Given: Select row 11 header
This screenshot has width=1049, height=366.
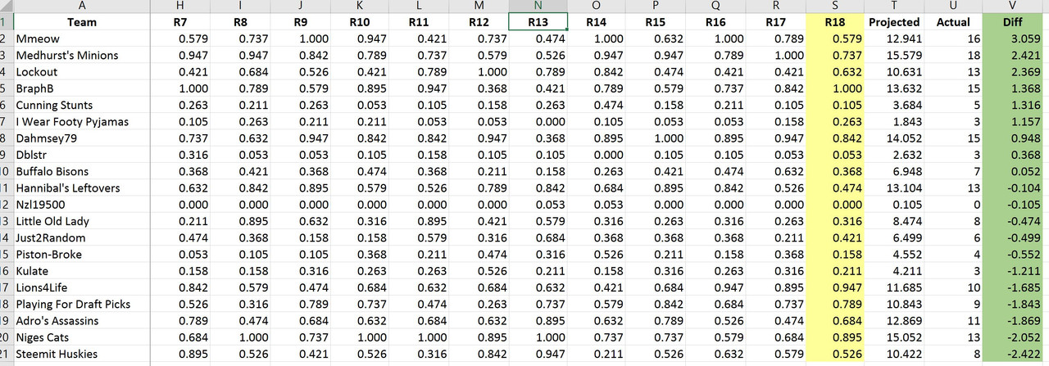Looking at the screenshot, I should [6, 188].
